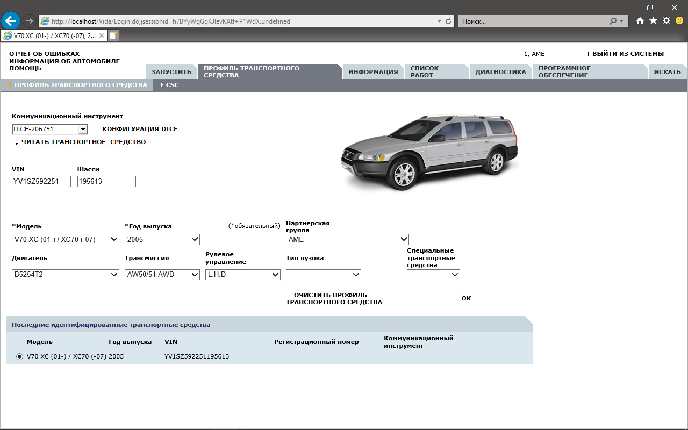Click the browser Back arrow button

tap(11, 21)
